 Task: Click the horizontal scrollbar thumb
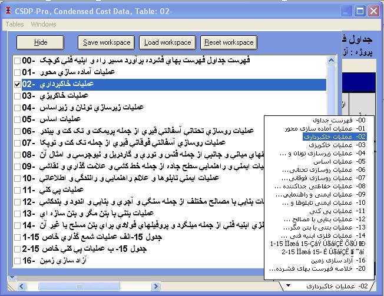[78, 286]
